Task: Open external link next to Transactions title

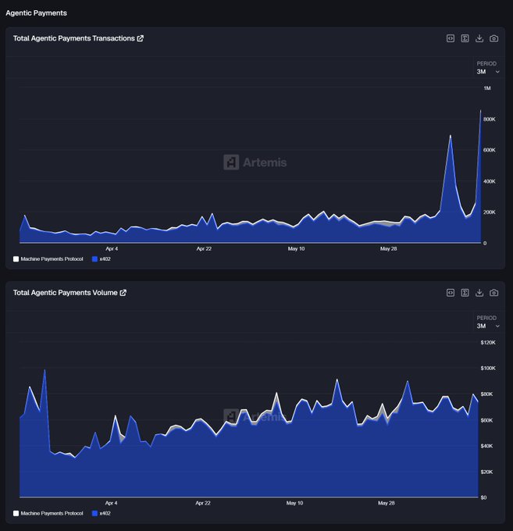Action: 141,38
